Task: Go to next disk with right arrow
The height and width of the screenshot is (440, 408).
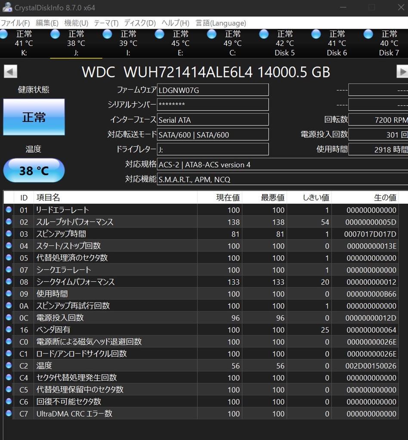Action: click(402, 72)
